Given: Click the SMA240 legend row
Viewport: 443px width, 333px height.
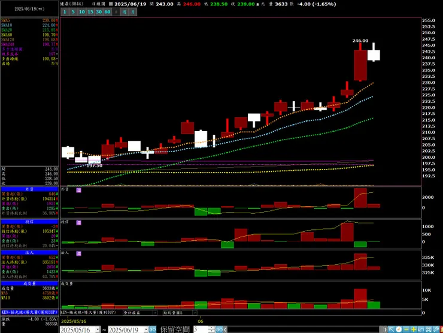Looking at the screenshot, I should point(29,44).
